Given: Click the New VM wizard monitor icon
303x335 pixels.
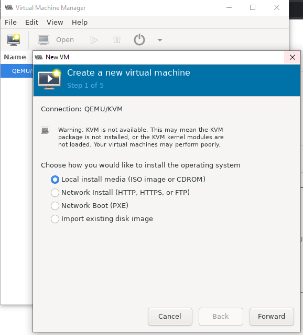Looking at the screenshot, I should 49,79.
